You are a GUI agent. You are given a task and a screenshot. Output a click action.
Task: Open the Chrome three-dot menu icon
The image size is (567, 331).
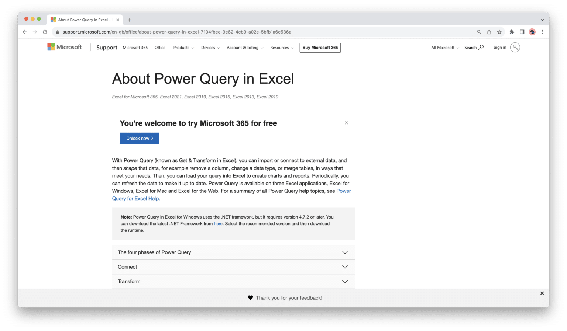tap(542, 32)
